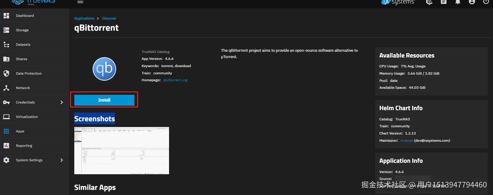The image size is (493, 195).
Task: Open the Apps menu item
Action: (35, 131)
